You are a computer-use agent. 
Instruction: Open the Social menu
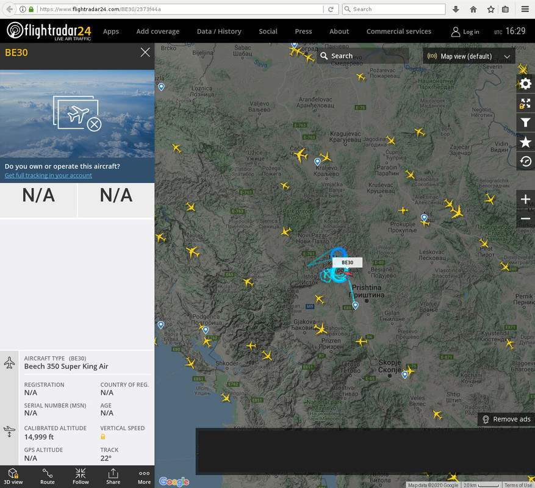click(x=268, y=31)
